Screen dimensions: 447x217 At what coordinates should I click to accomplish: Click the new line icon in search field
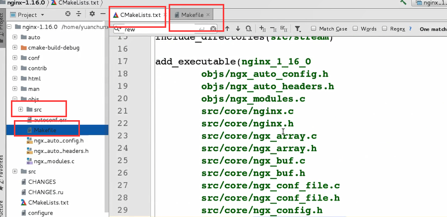tap(201, 28)
